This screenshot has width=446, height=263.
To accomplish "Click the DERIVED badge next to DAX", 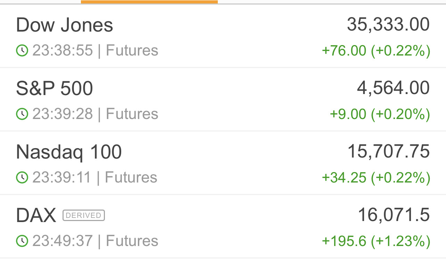I will [x=84, y=215].
